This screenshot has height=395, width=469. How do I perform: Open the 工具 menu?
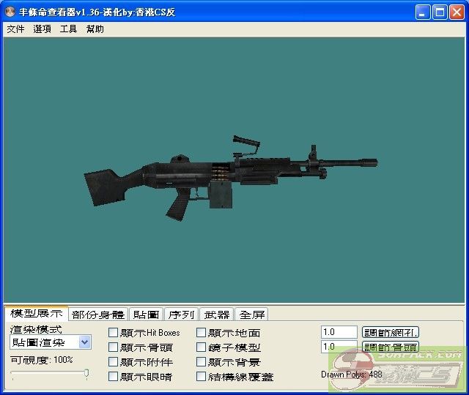68,29
